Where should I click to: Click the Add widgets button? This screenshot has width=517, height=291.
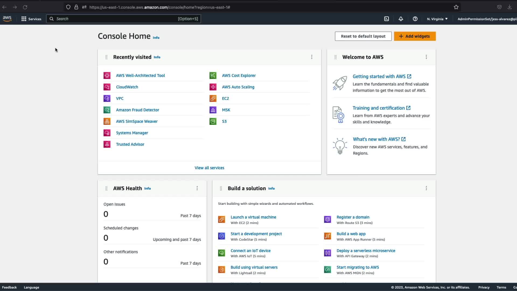pos(415,36)
